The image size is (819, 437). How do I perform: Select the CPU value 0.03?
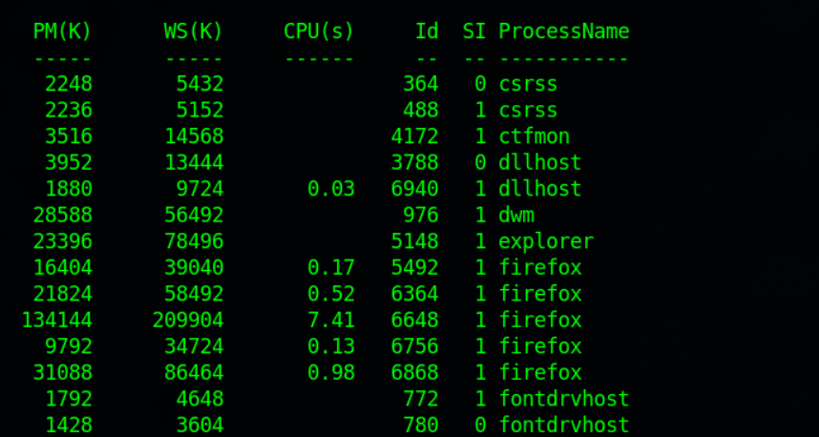[x=331, y=189]
